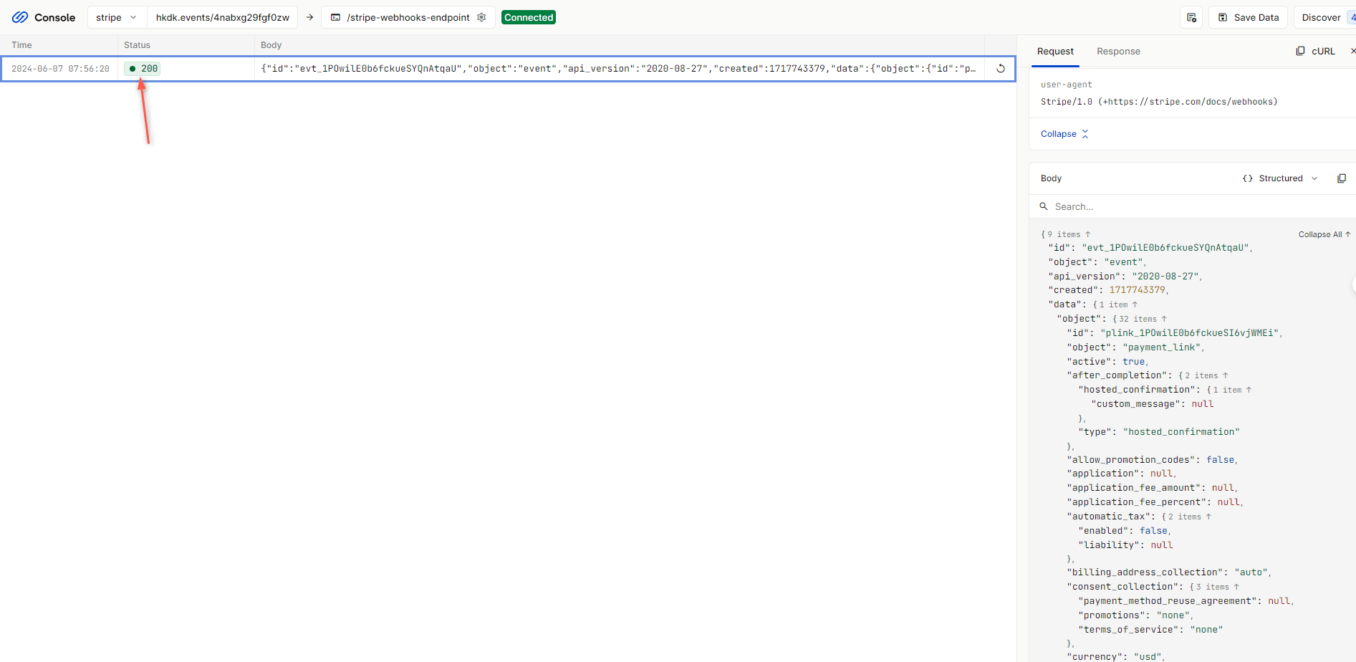Click the log list icon left of Save Data
Image resolution: width=1356 pixels, height=662 pixels.
1191,17
